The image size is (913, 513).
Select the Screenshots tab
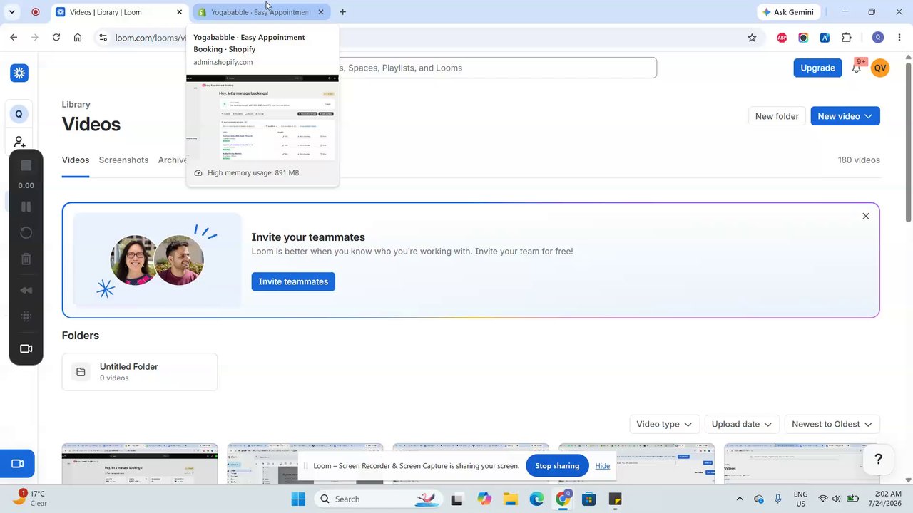coord(124,160)
